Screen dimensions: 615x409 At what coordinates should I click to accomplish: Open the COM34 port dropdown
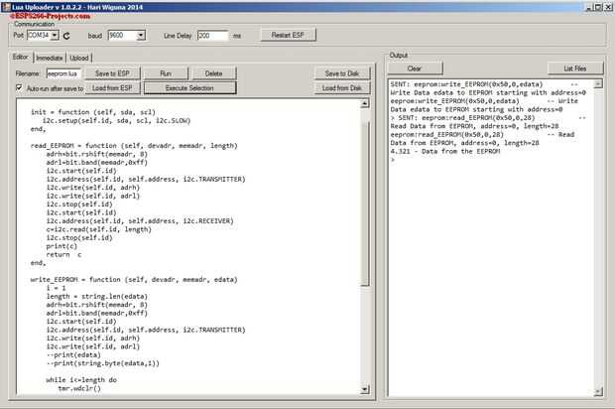point(55,36)
